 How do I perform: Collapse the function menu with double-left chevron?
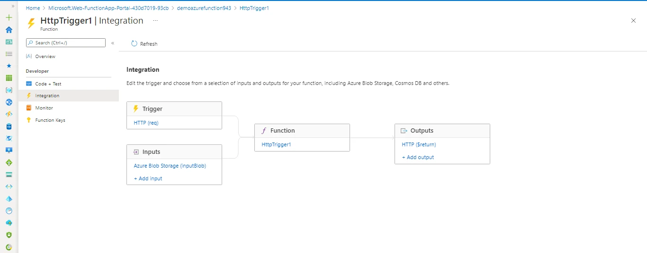[x=113, y=43]
